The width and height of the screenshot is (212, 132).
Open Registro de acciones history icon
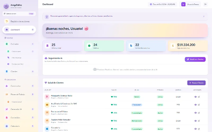(x=7, y=21)
